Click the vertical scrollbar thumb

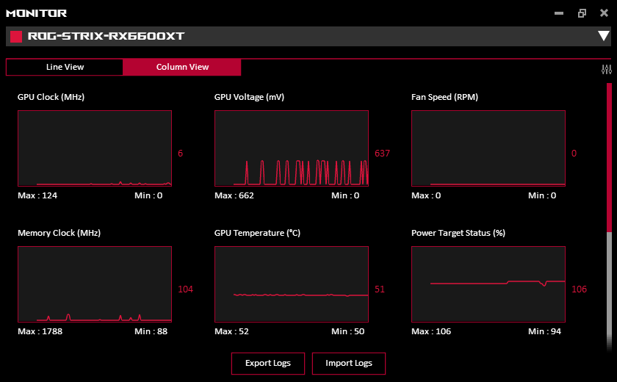(x=609, y=157)
